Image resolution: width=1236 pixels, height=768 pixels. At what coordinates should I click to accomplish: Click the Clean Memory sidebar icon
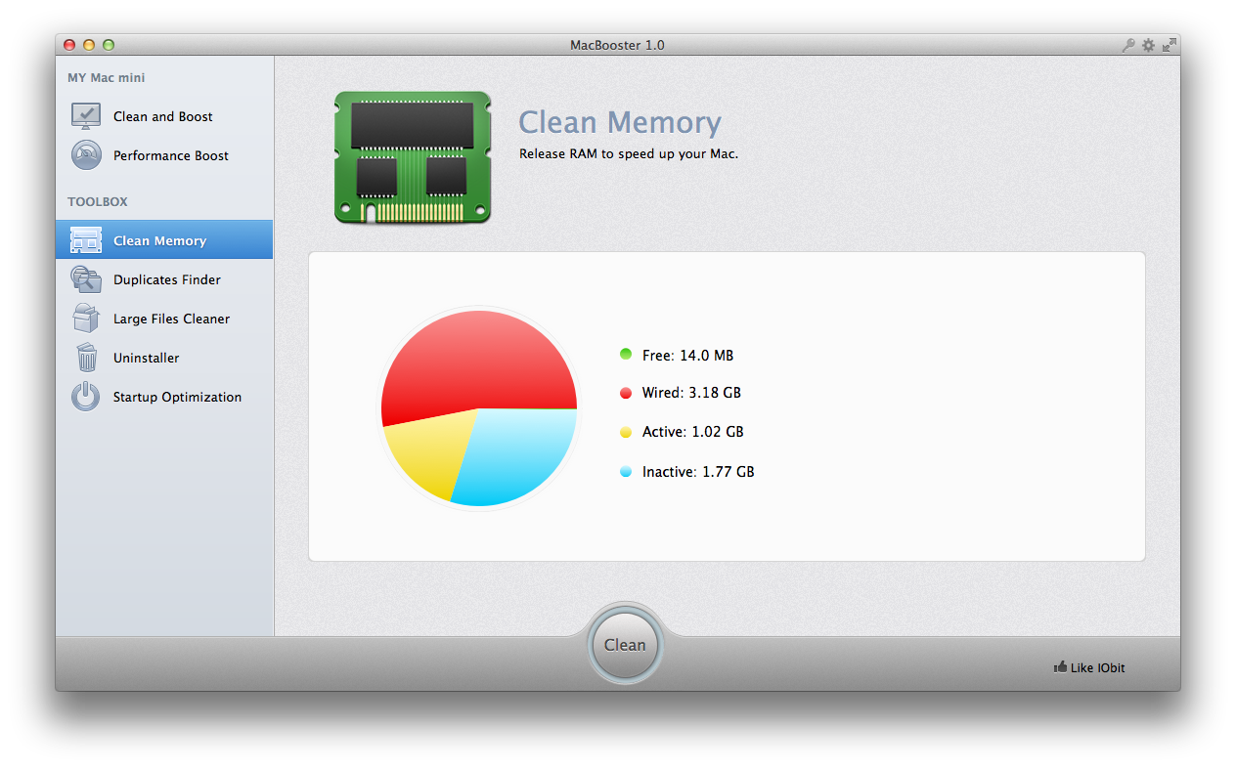coord(86,240)
